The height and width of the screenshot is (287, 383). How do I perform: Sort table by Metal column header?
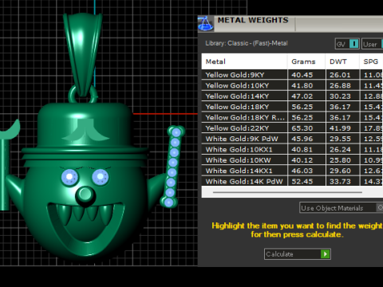244,61
